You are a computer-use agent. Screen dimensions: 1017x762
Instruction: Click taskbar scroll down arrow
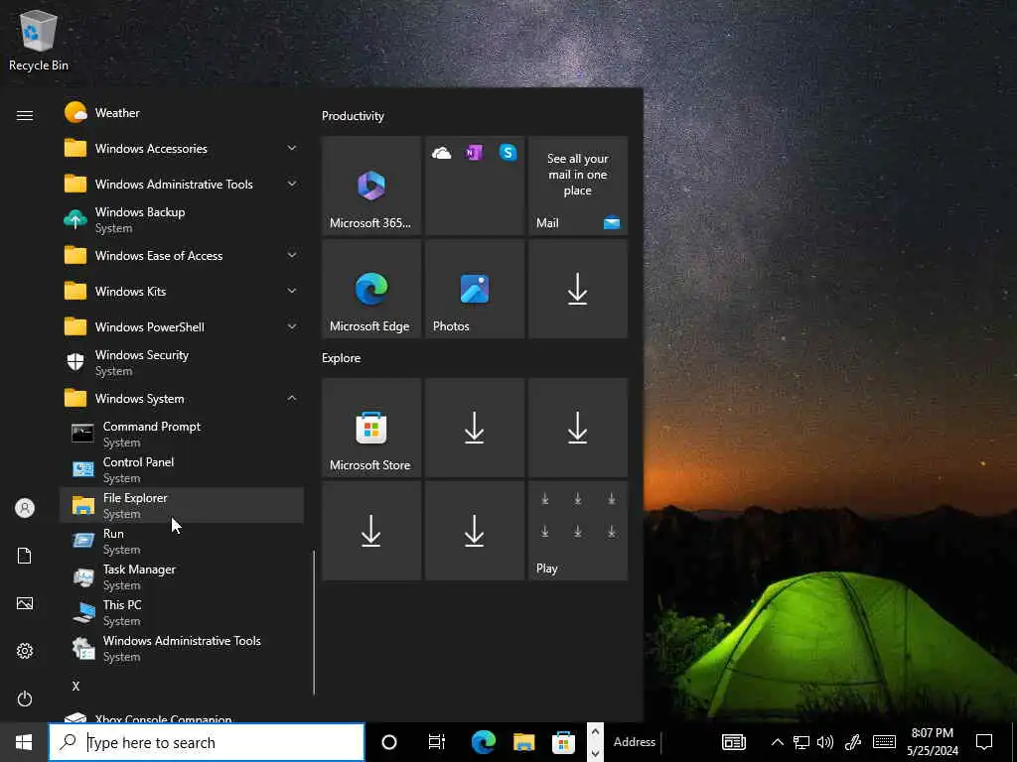(596, 753)
